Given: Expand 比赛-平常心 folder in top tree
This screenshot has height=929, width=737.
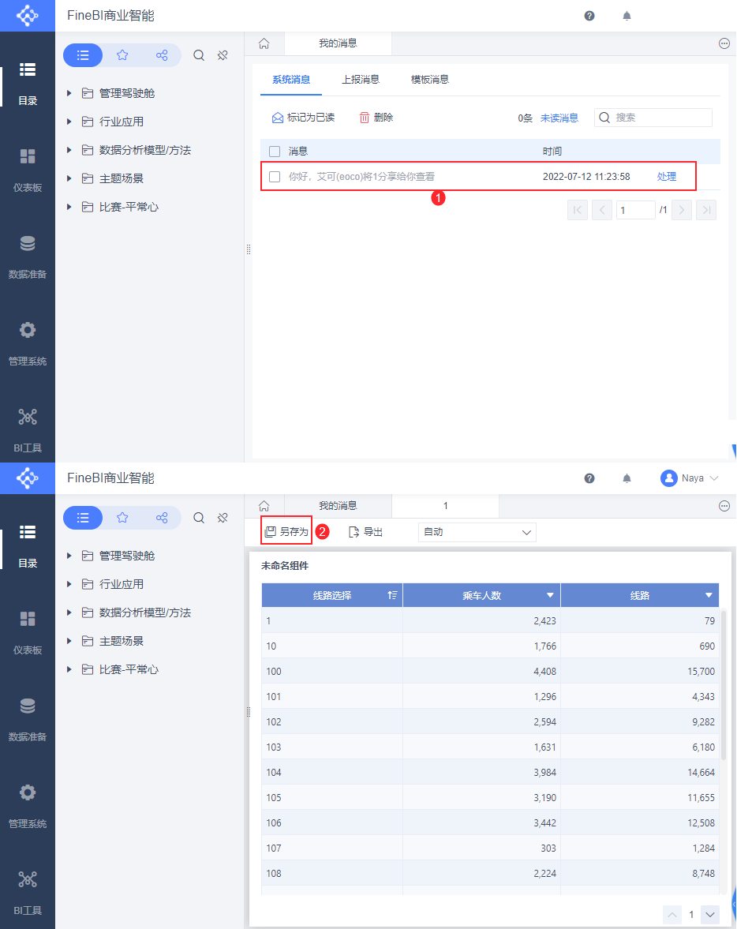Looking at the screenshot, I should click(69, 207).
